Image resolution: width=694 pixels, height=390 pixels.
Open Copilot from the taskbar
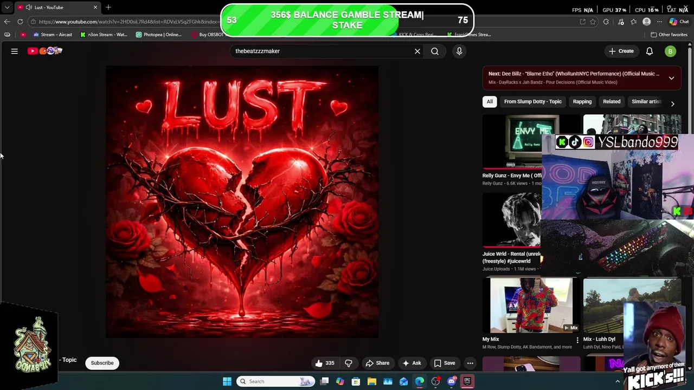point(340,381)
